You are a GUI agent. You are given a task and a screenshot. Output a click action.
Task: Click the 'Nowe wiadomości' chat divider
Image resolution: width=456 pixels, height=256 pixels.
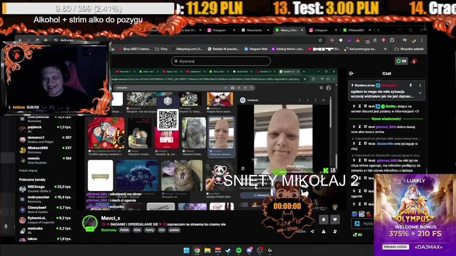tap(386, 119)
